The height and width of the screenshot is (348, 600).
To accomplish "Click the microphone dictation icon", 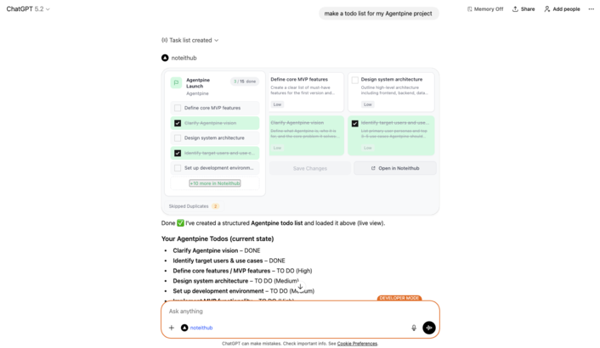I will pos(414,328).
